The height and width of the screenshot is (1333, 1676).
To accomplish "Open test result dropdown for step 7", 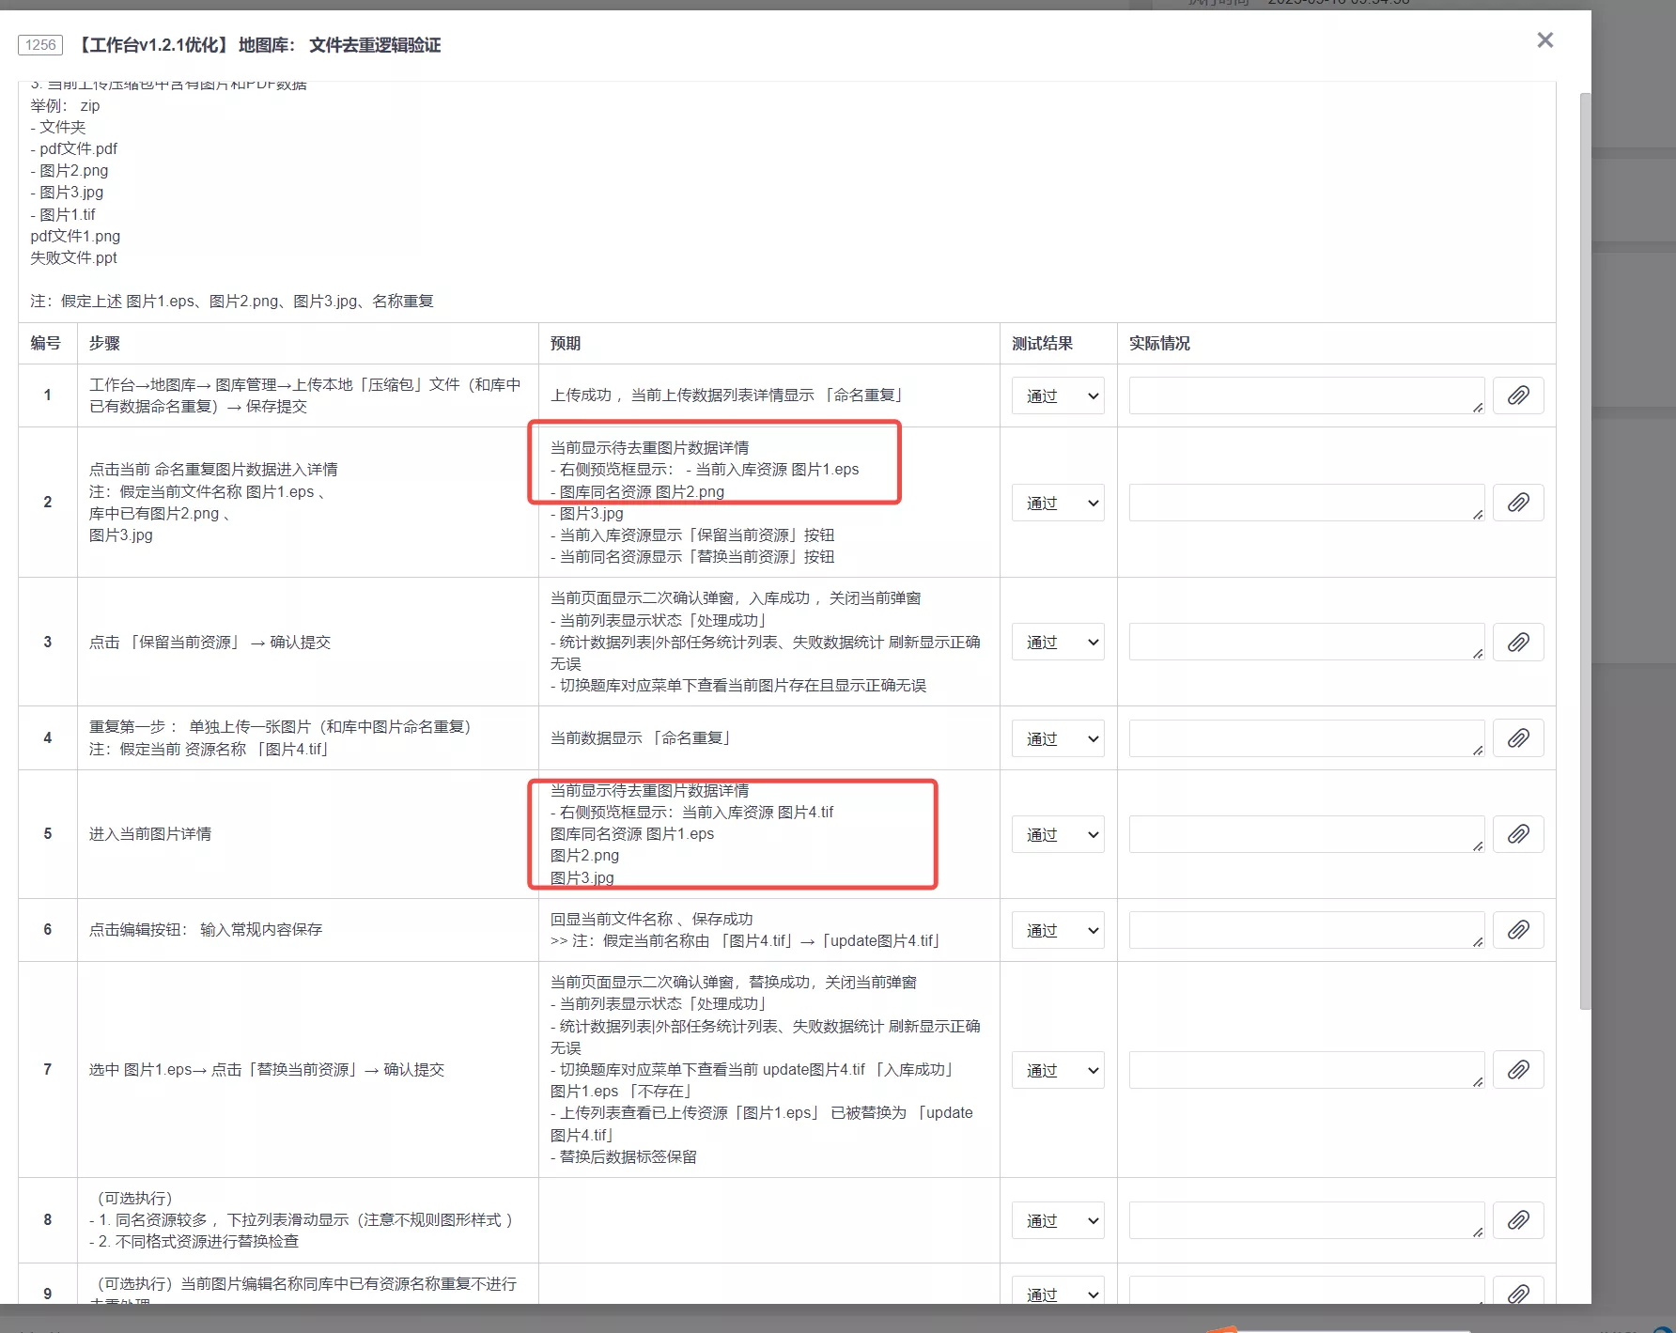I will pos(1058,1070).
